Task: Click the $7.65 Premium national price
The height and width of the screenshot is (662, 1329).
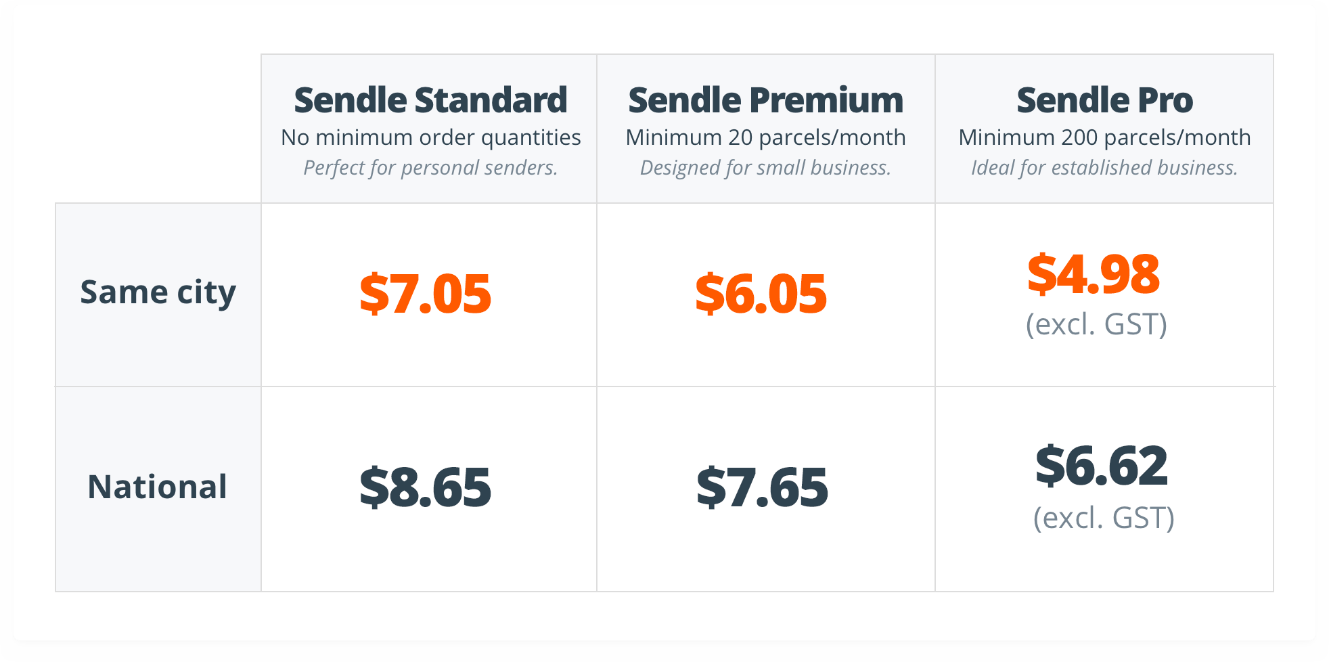Action: coord(762,487)
